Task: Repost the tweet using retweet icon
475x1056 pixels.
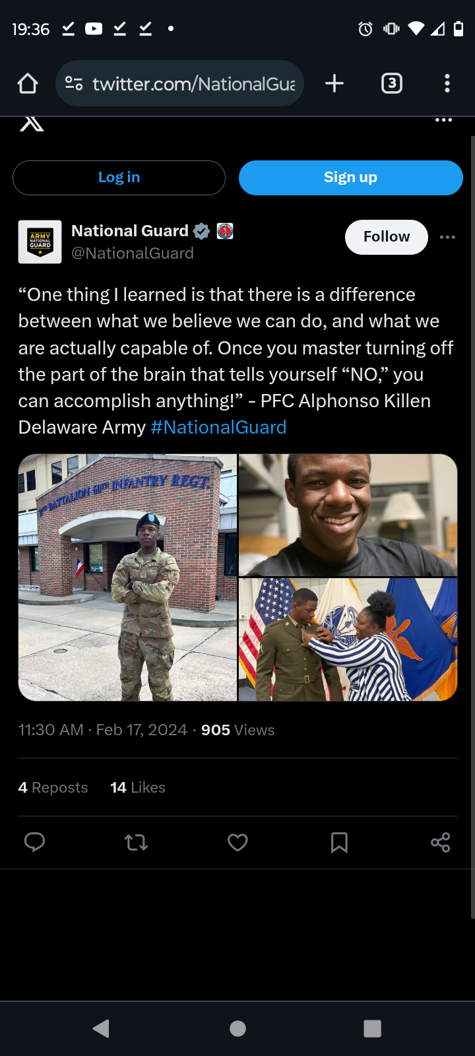Action: [x=136, y=842]
